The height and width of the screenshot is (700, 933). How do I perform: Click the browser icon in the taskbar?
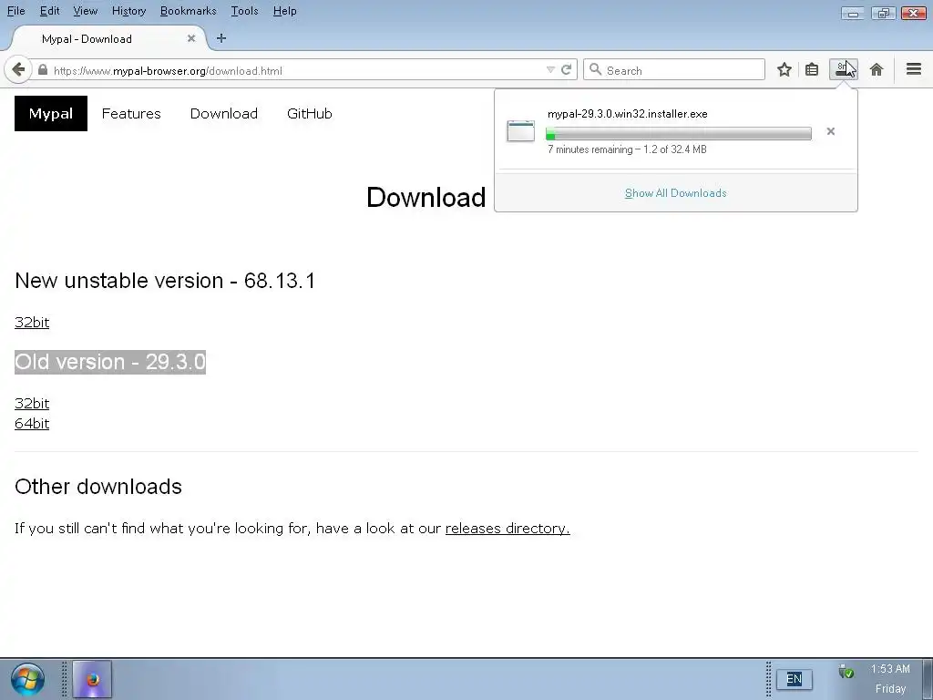tap(92, 679)
